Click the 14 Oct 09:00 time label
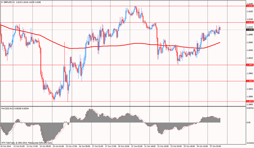Image resolution: width=254 pixels, height=148 pixels. pos(45,146)
